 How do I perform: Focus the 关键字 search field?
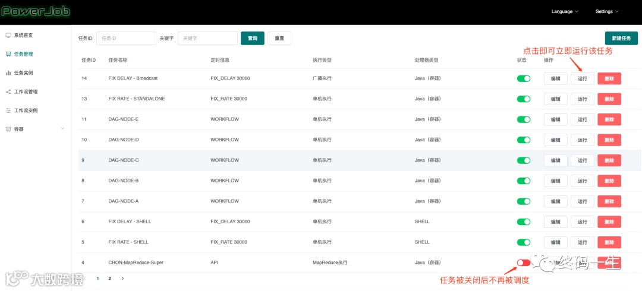click(x=207, y=38)
